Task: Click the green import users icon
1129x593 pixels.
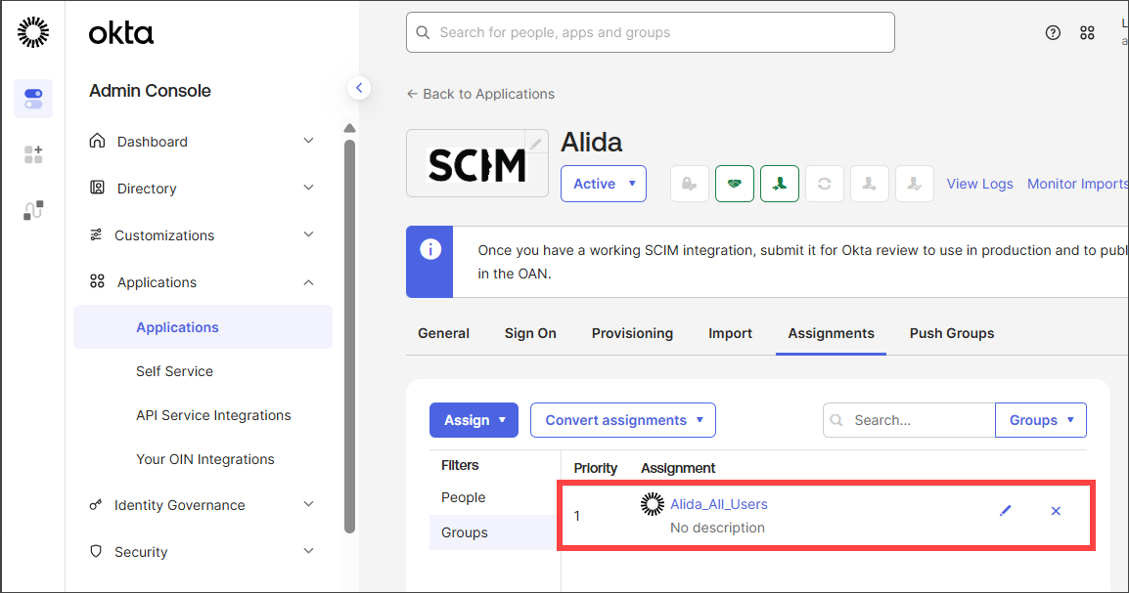Action: 779,184
